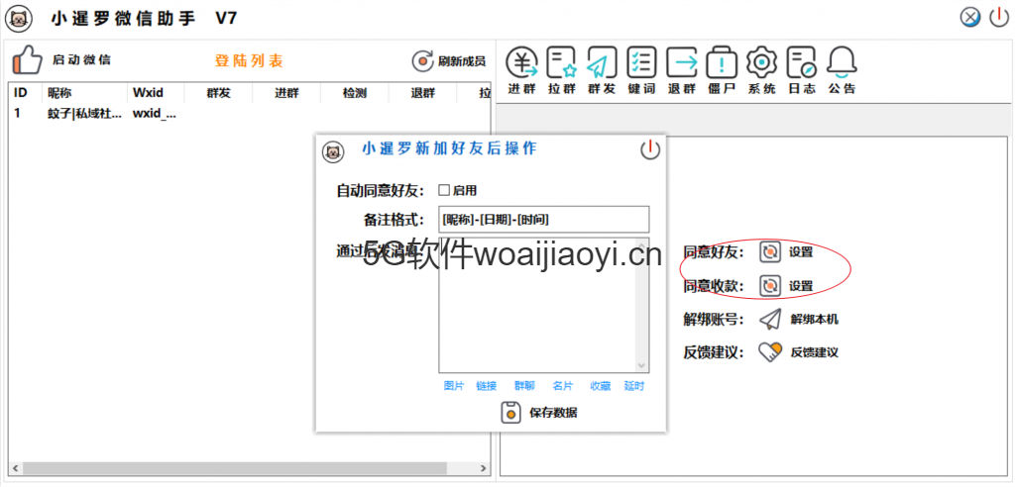Insert 群聊 link in message
The height and width of the screenshot is (487, 1015).
point(524,386)
